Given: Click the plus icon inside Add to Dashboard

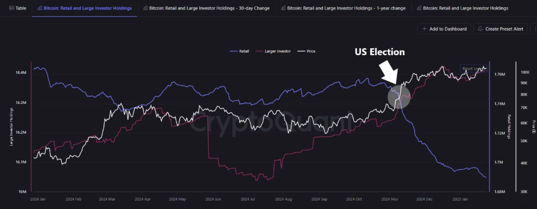Looking at the screenshot, I should point(425,29).
